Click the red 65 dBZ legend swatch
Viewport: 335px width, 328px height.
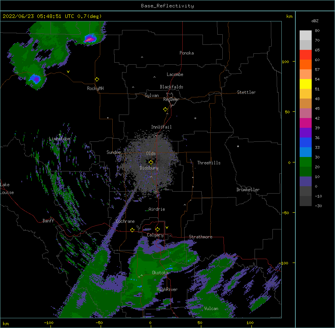pyautogui.click(x=305, y=55)
